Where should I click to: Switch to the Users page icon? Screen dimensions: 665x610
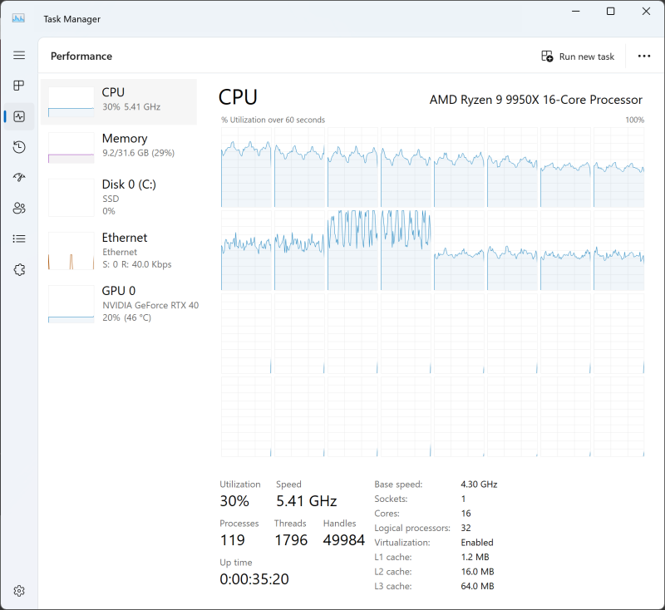19,208
